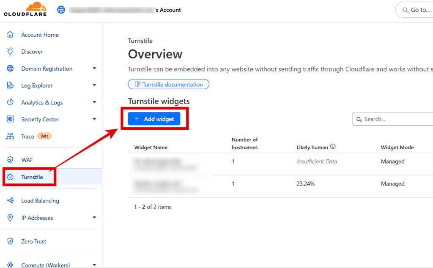This screenshot has width=433, height=268.
Task: Click the WAF shield icon
Action: pyautogui.click(x=10, y=160)
